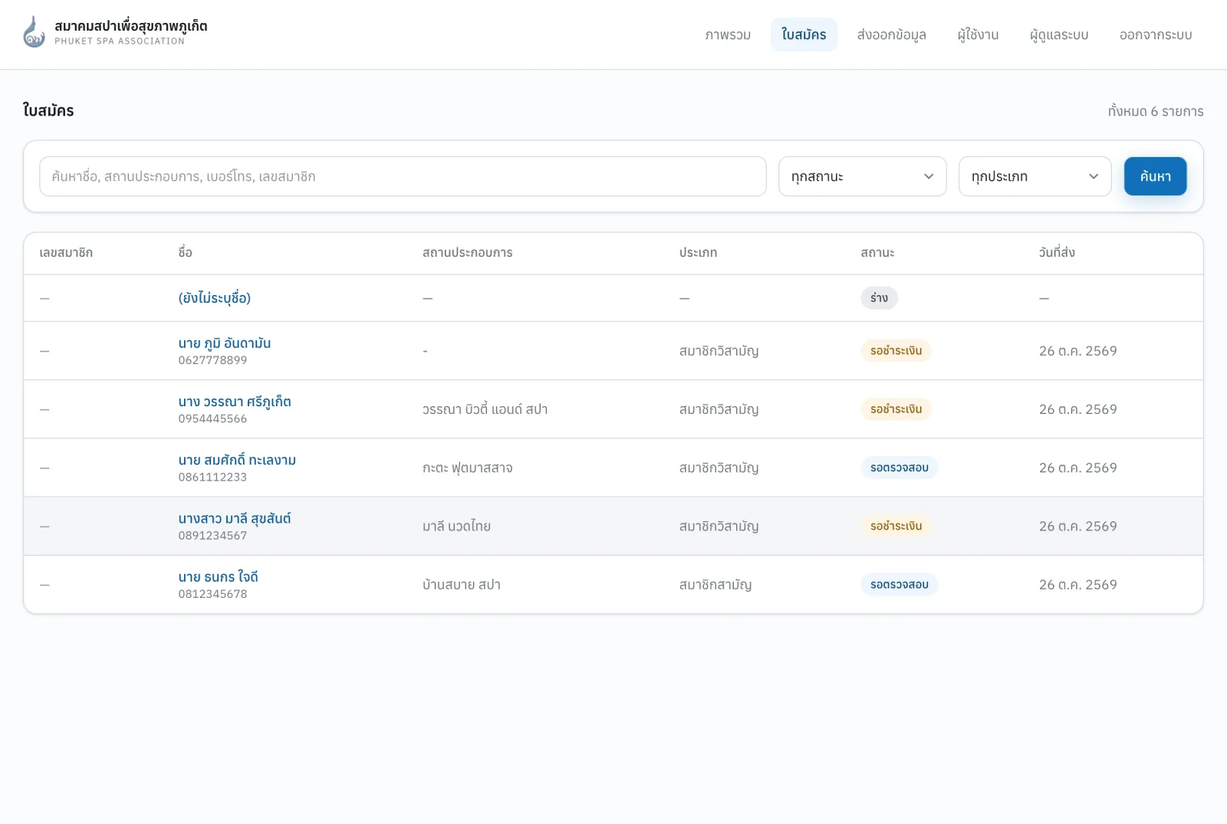Open applicant นาย สมศักดิ์ ทะเลงาม
The height and width of the screenshot is (824, 1227).
pyautogui.click(x=237, y=460)
